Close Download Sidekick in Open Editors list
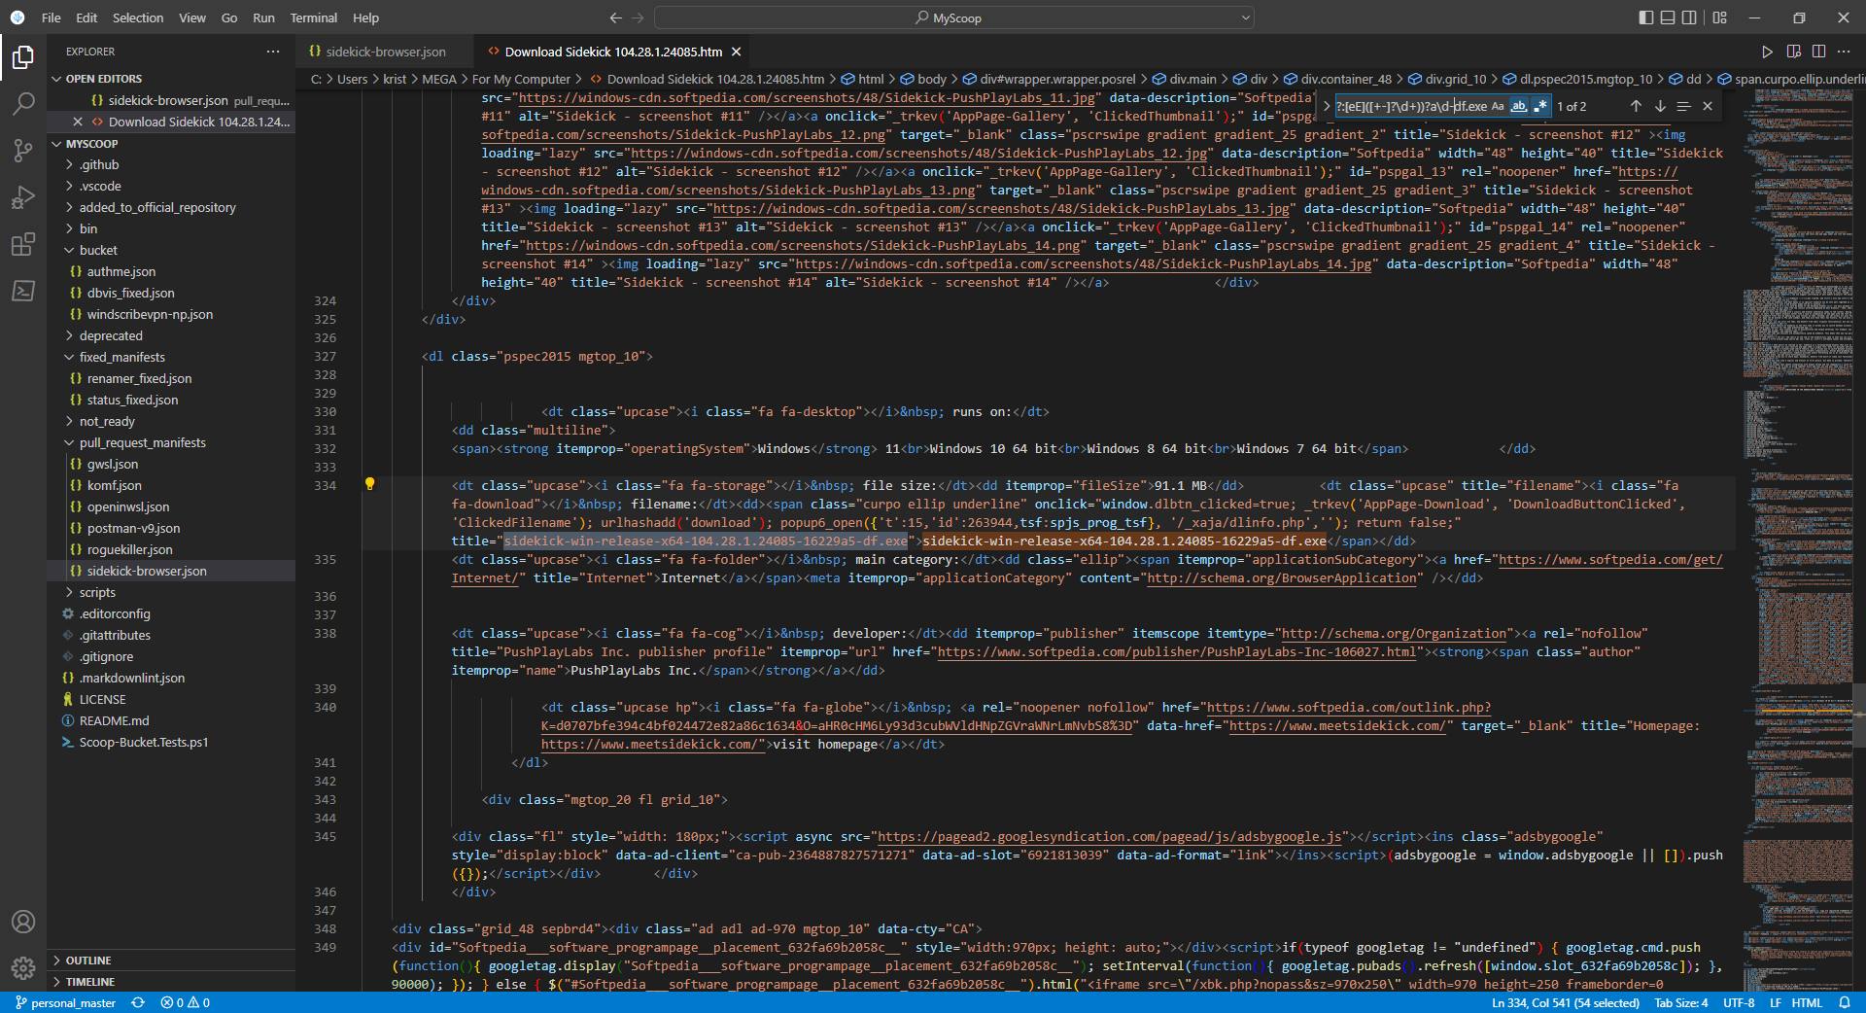This screenshot has width=1866, height=1013. pos(78,122)
